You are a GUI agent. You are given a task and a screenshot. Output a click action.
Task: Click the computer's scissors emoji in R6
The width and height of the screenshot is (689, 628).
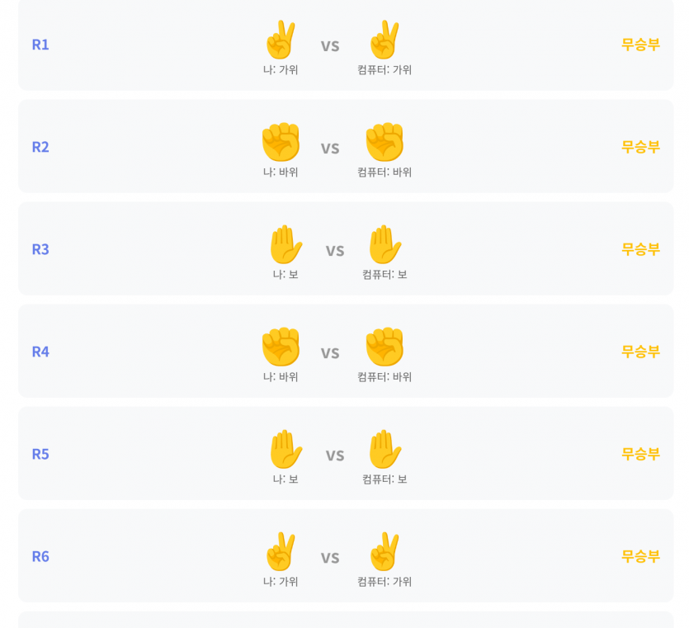[385, 551]
